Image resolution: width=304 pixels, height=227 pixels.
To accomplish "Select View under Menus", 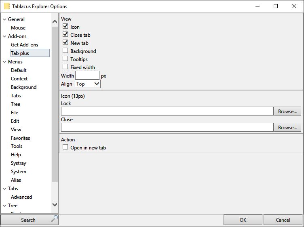I will pos(16,130).
